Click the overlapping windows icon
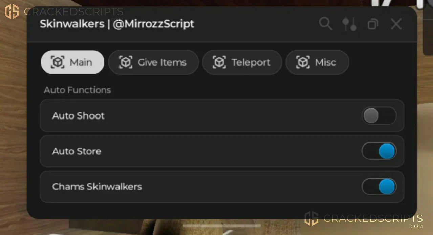The height and width of the screenshot is (235, 433). click(373, 24)
